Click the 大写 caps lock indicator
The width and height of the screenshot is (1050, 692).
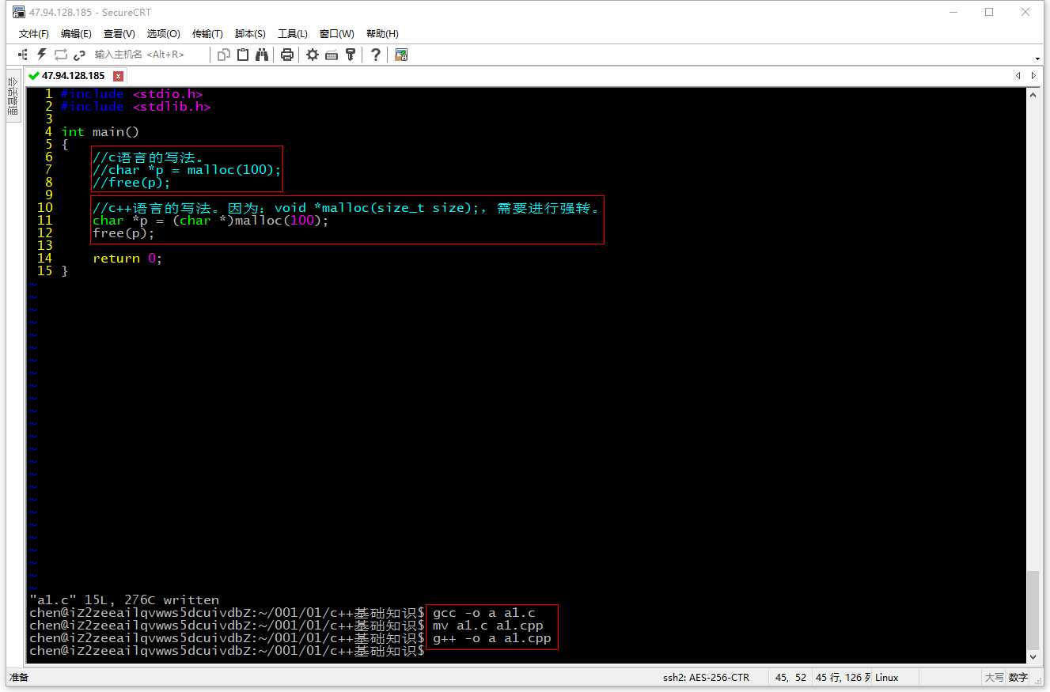click(x=994, y=678)
